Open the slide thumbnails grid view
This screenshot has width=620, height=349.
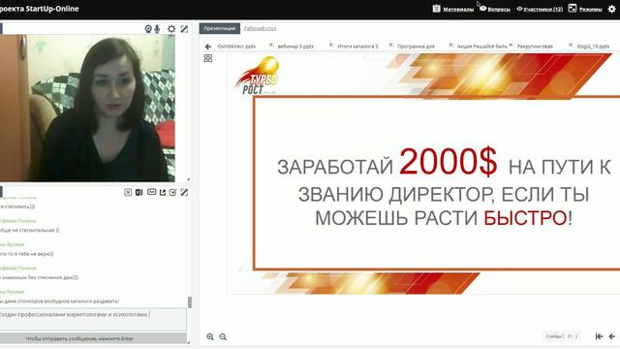click(x=208, y=58)
